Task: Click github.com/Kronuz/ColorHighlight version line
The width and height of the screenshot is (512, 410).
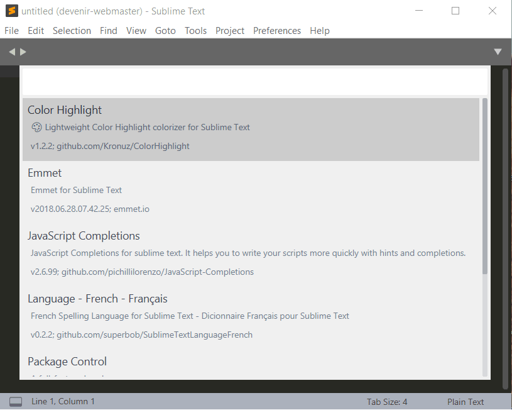Action: [x=110, y=146]
